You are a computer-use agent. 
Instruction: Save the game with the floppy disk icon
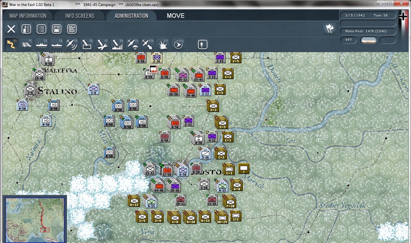click(57, 29)
